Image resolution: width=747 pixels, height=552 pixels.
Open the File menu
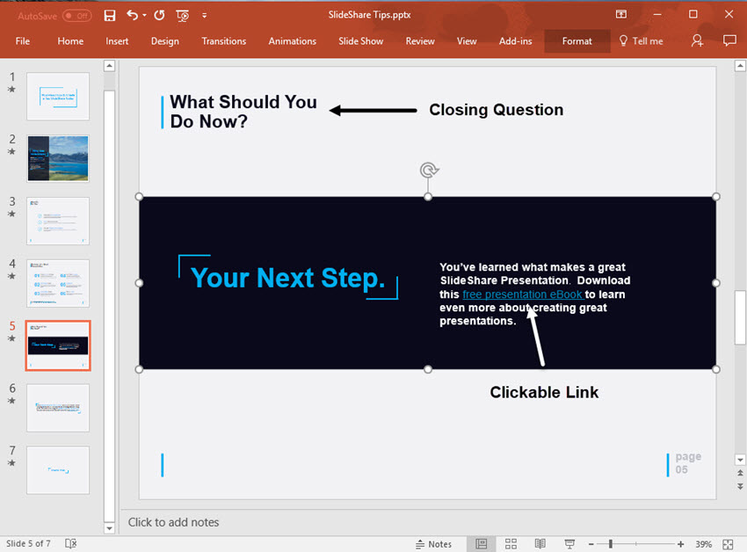(22, 41)
